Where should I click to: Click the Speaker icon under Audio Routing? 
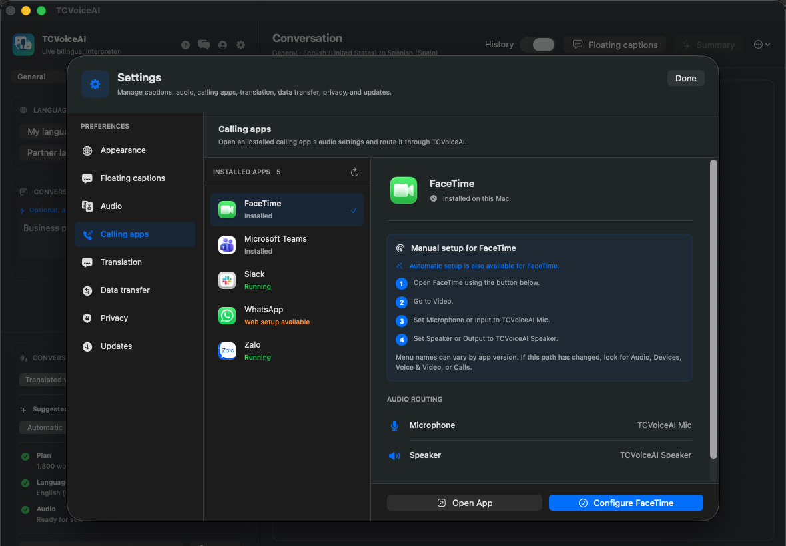[394, 456]
